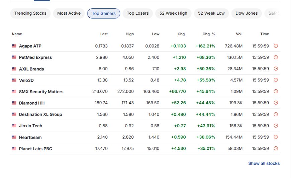This screenshot has height=178, width=291.
Task: Click the Vol. column header
Action: click(x=239, y=34)
